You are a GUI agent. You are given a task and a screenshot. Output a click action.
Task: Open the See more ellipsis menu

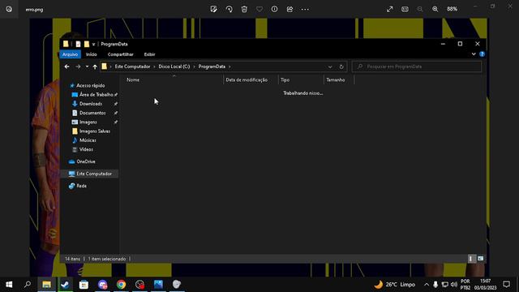[305, 9]
